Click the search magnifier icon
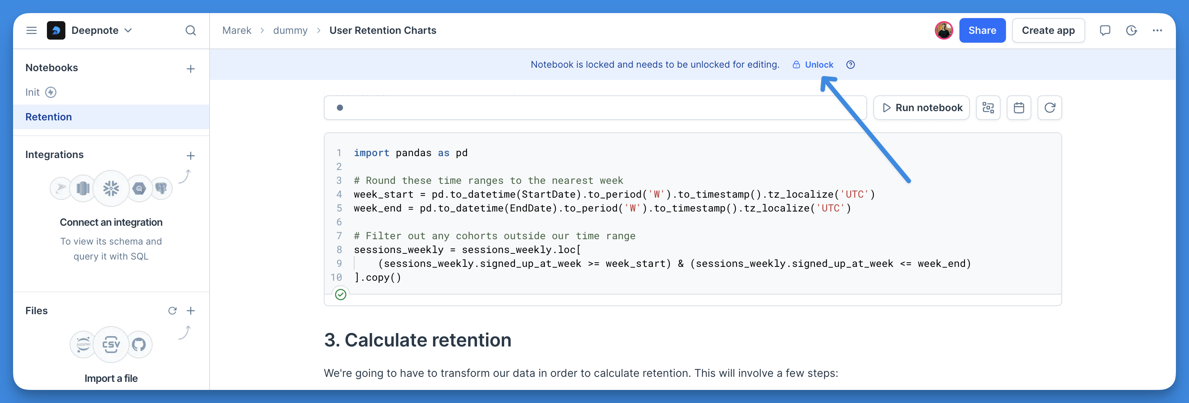This screenshot has width=1189, height=403. point(190,30)
